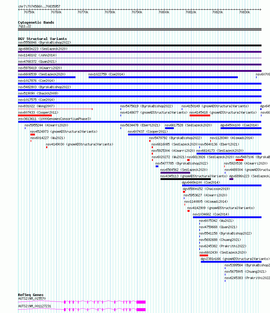Select nsv5920538 (Almarri2020) label
Screen dimensions: 270x313
coord(246,164)
